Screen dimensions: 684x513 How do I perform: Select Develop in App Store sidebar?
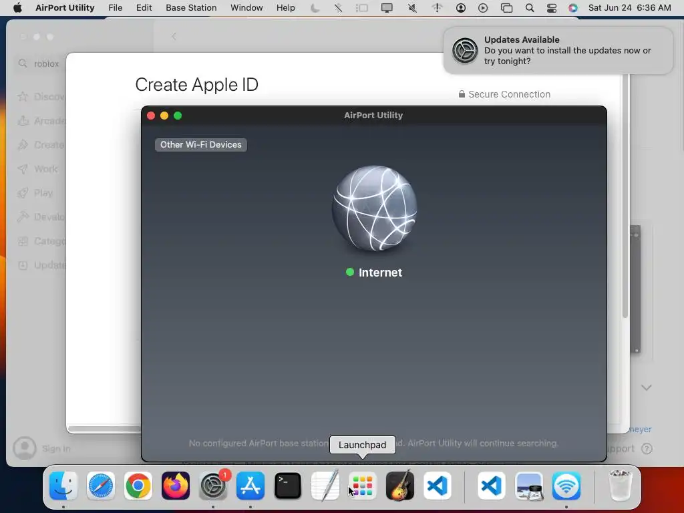click(40, 217)
